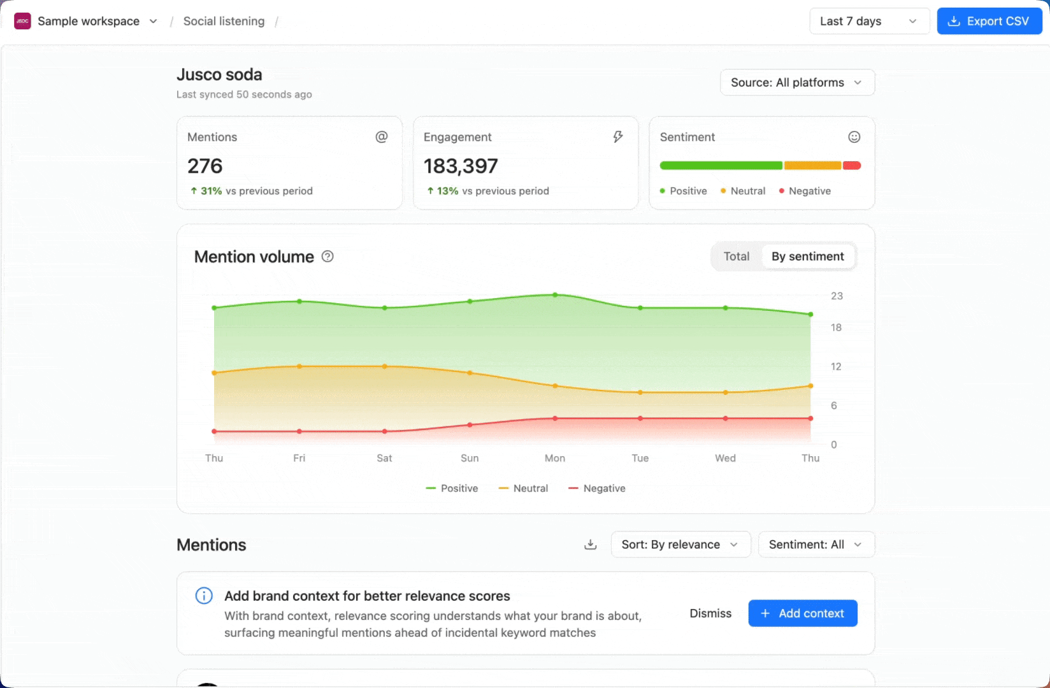
Task: Switch chart to Total view
Action: click(x=737, y=257)
